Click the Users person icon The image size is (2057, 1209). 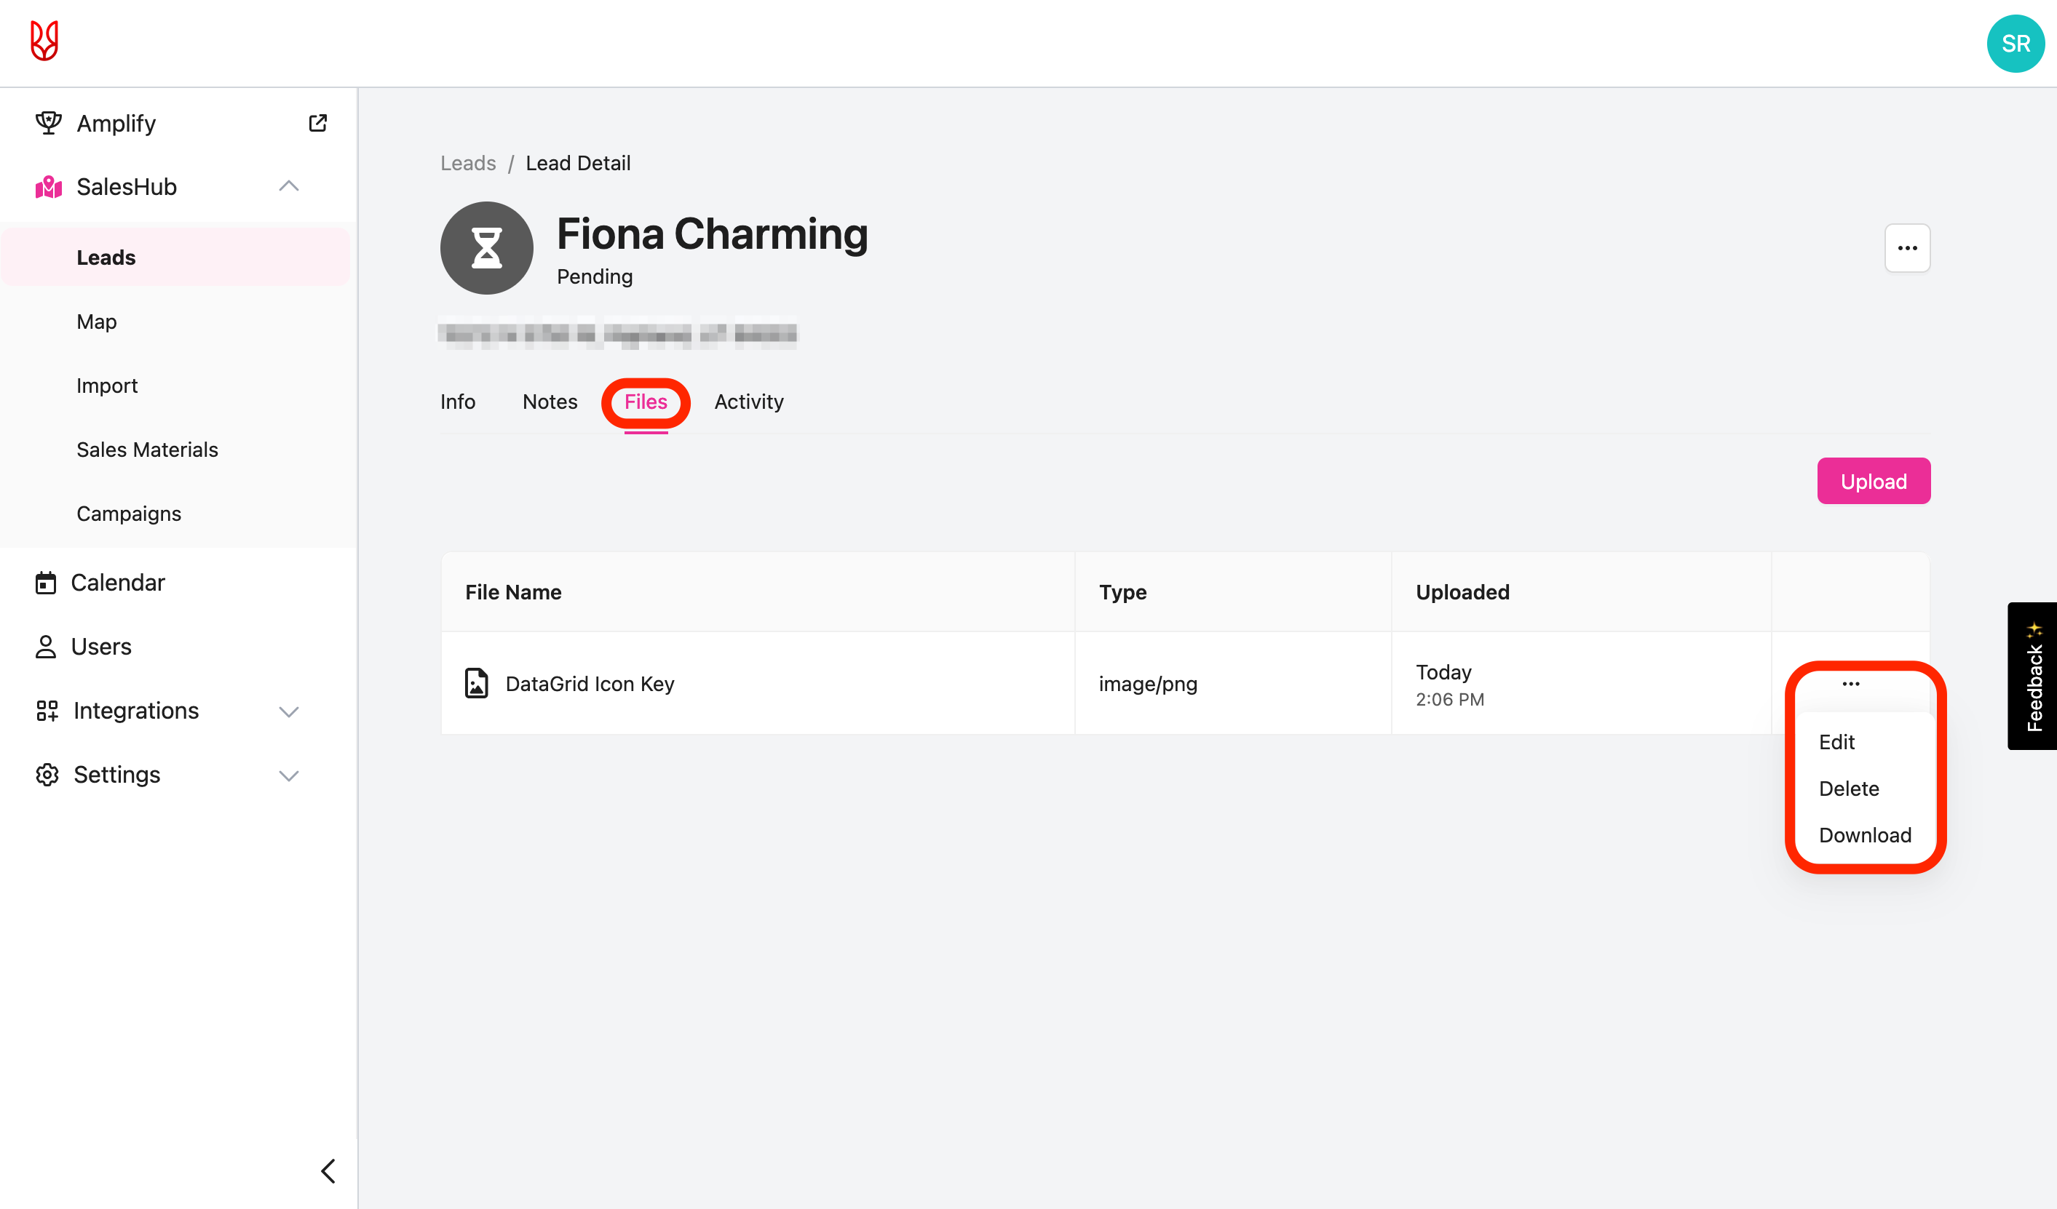click(x=46, y=647)
